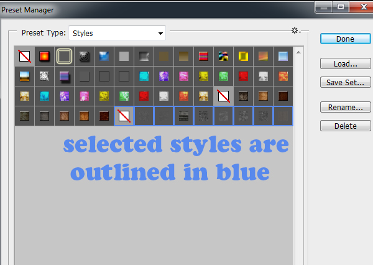The image size is (373, 265).
Task: Select the red swatch in second row
Action: pyautogui.click(x=243, y=77)
